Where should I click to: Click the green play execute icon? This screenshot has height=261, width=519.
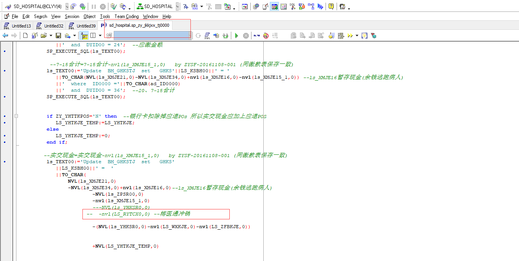(237, 36)
